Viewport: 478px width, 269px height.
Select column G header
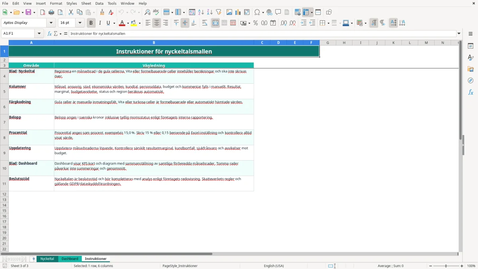pyautogui.click(x=327, y=43)
